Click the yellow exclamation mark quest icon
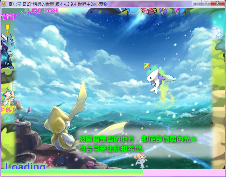Image resolution: width=226 pixels, height=177 pixels. coord(7,29)
